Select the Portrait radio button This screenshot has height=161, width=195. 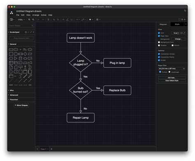click(x=160, y=72)
